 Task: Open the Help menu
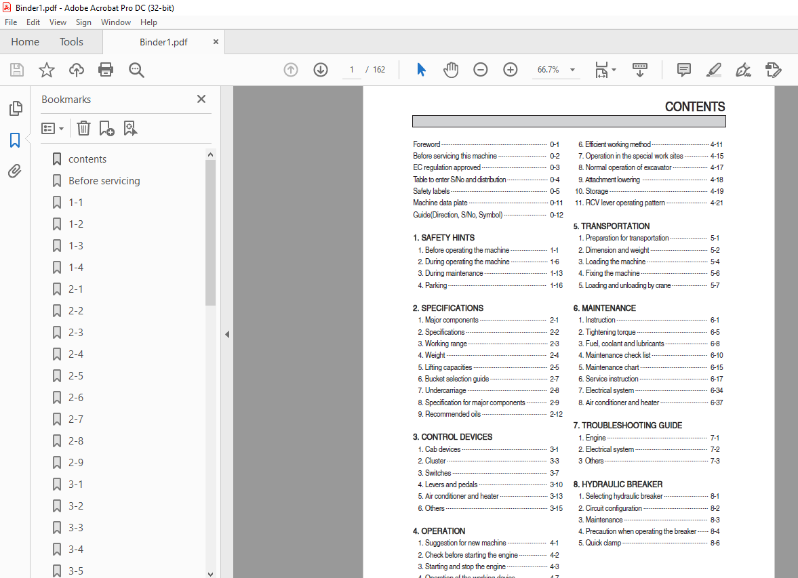(148, 22)
